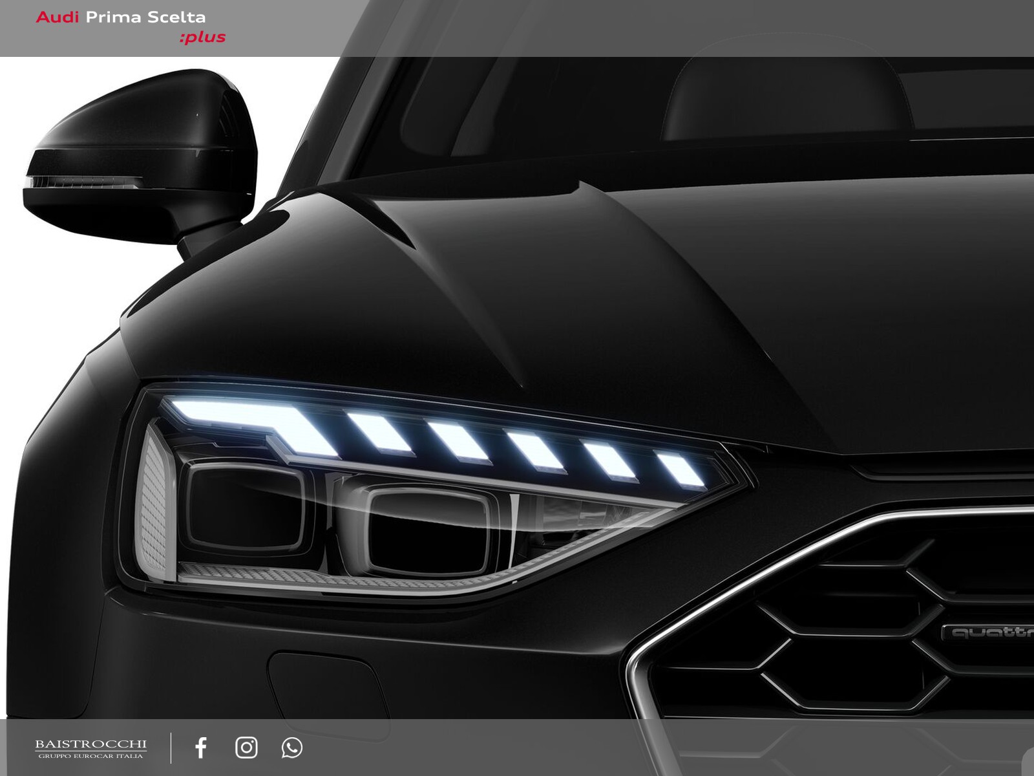Click the left headlight projector lens
This screenshot has width=1034, height=776.
242,506
